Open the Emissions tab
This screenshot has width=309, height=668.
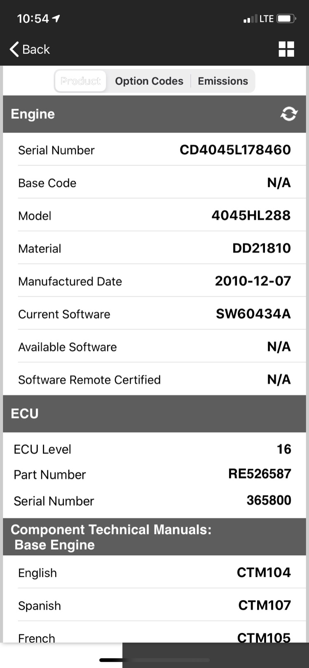click(x=223, y=81)
